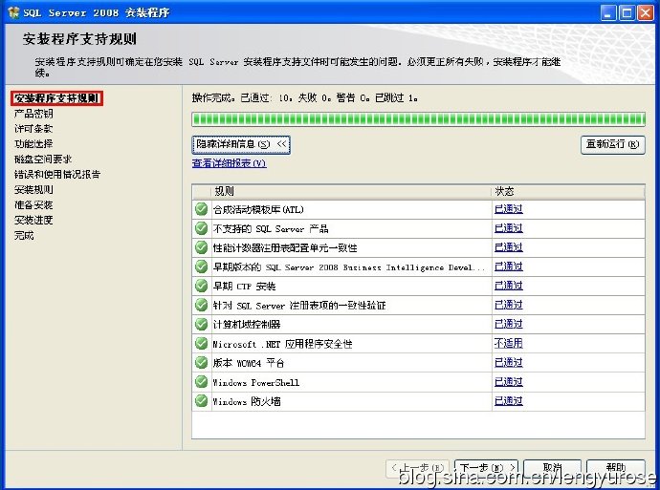The width and height of the screenshot is (660, 490).
Task: Open 帮助 button
Action: pos(616,468)
